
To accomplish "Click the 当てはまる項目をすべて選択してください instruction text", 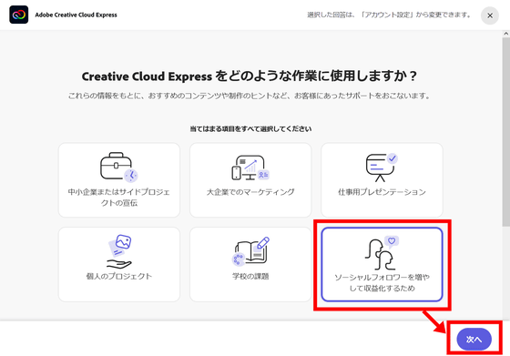I will point(250,129).
